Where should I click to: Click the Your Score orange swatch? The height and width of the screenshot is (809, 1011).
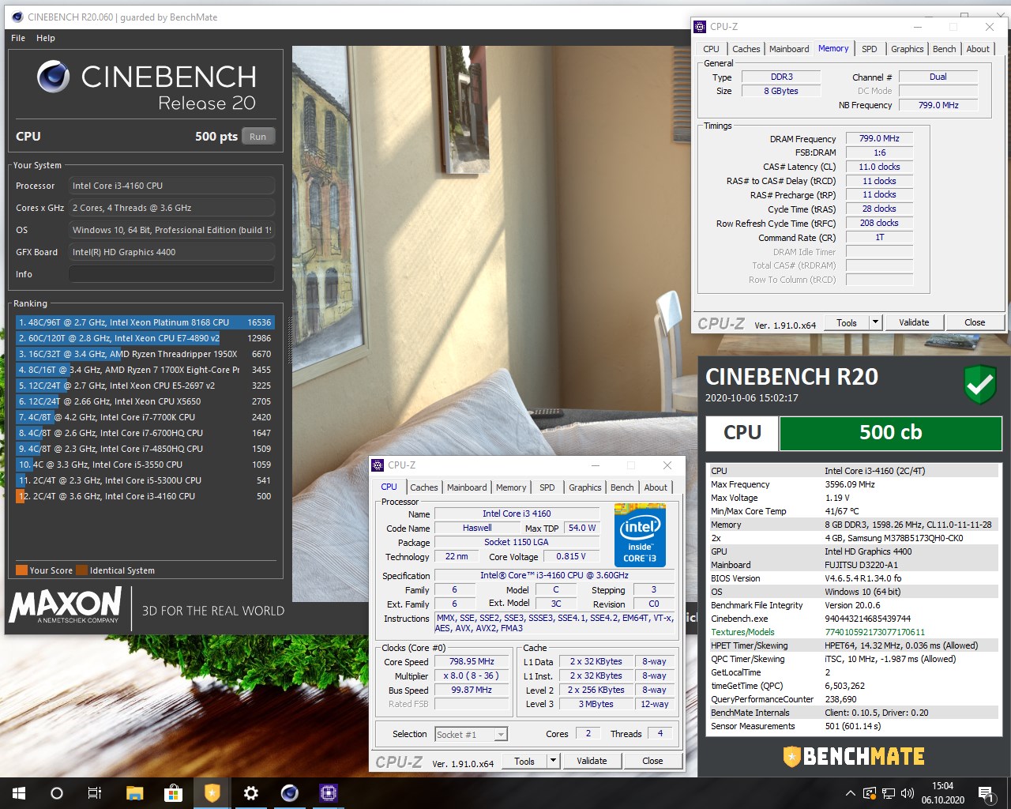(x=22, y=570)
